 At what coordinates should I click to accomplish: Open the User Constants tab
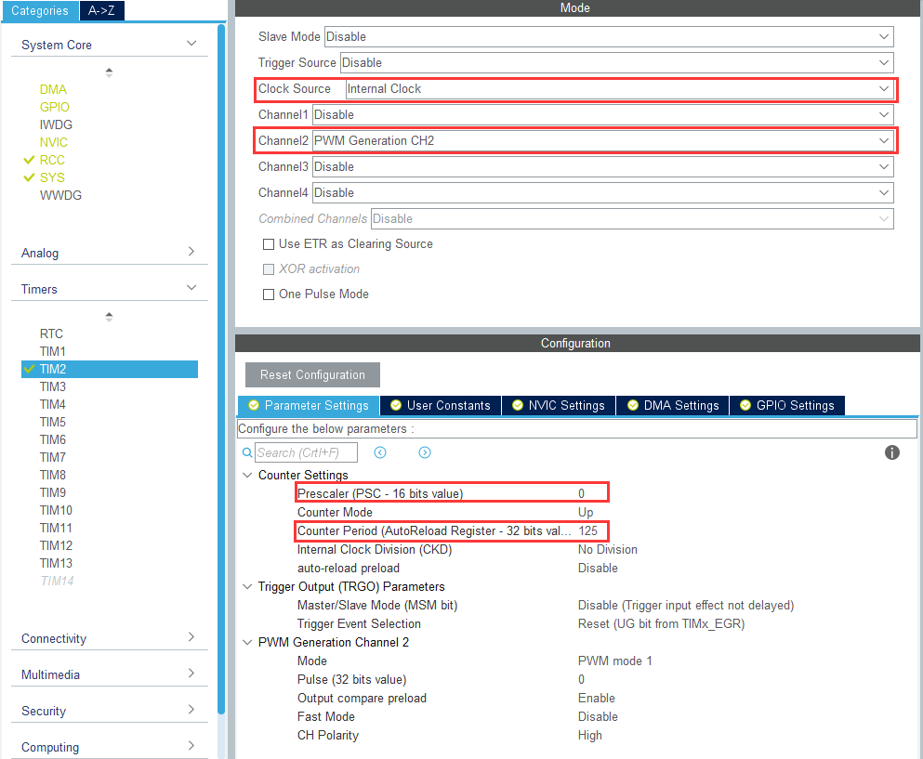[441, 405]
